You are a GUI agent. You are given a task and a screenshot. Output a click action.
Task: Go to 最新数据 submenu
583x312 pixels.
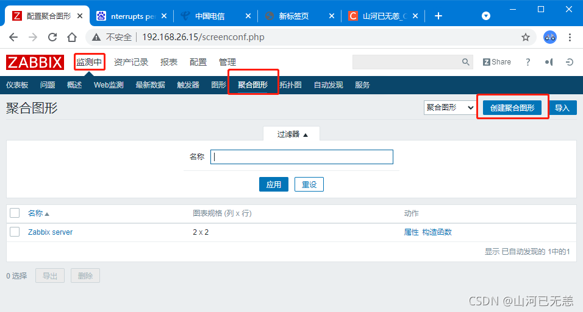150,85
